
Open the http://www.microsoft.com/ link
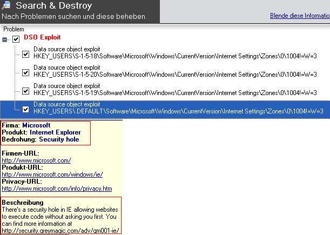pos(36,160)
